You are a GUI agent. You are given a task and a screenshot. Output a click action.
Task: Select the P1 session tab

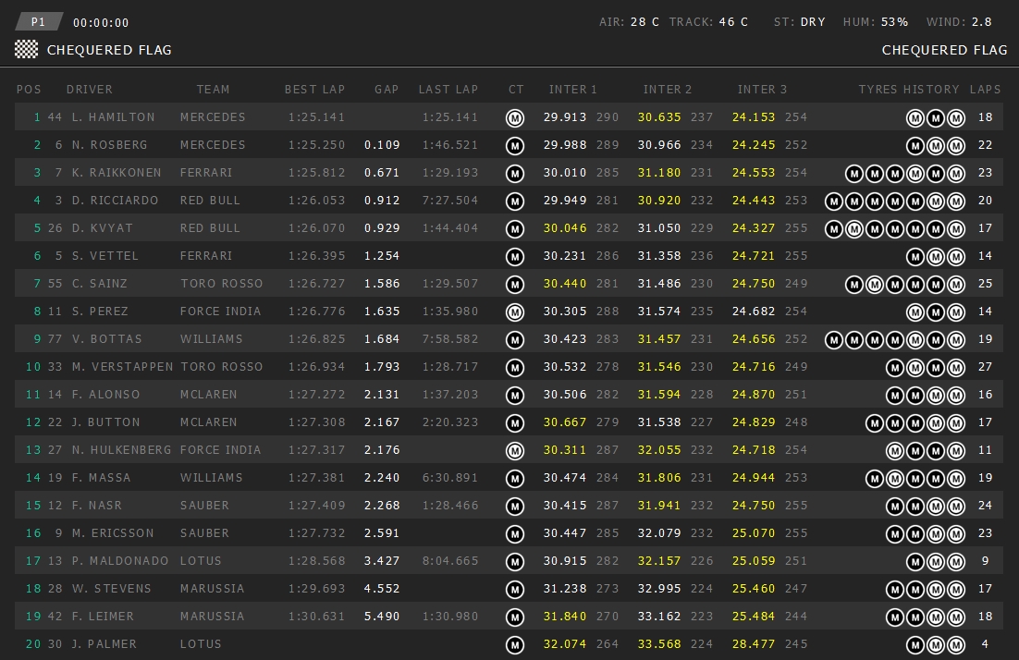coord(39,22)
